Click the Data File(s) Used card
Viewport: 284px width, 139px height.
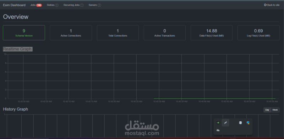[212, 33]
